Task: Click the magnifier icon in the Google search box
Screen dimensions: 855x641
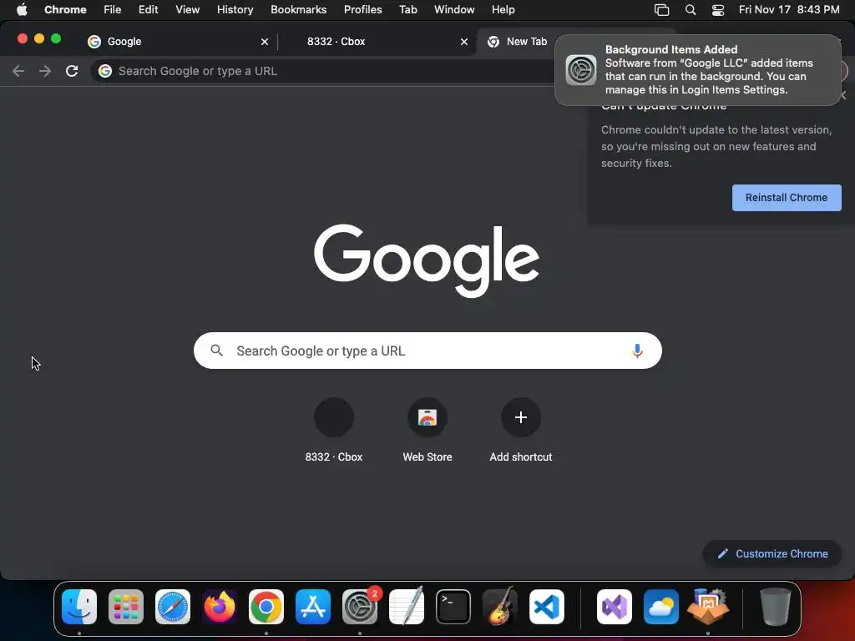Action: [216, 351]
